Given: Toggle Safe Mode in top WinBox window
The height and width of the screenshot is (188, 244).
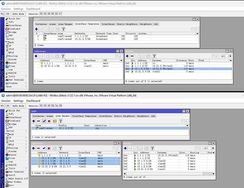Looking at the screenshot, I should click(x=18, y=14).
